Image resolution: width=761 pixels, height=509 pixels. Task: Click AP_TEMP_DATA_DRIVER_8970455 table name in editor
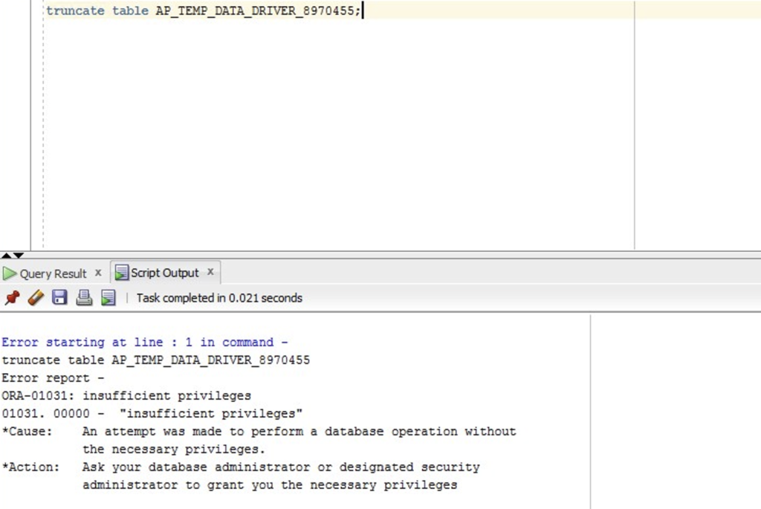click(255, 10)
